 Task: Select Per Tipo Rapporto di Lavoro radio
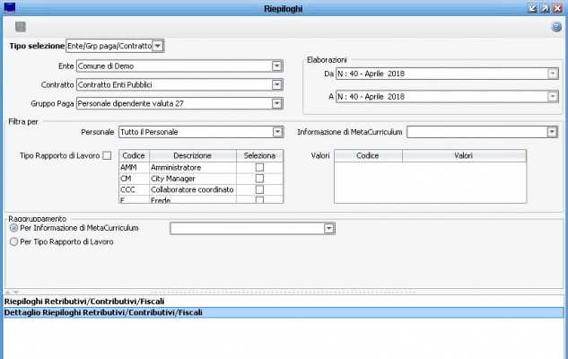coord(13,241)
